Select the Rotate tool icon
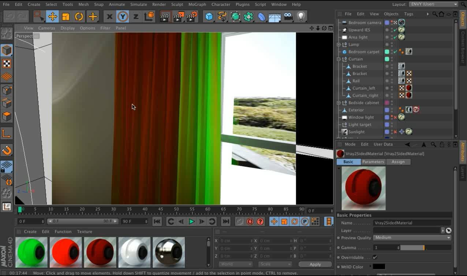This screenshot has height=276, width=467. click(x=79, y=17)
